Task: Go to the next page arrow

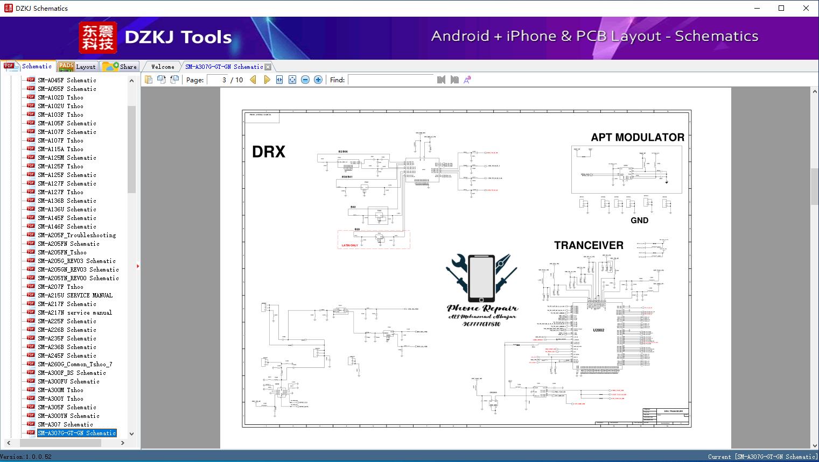Action: coord(267,80)
